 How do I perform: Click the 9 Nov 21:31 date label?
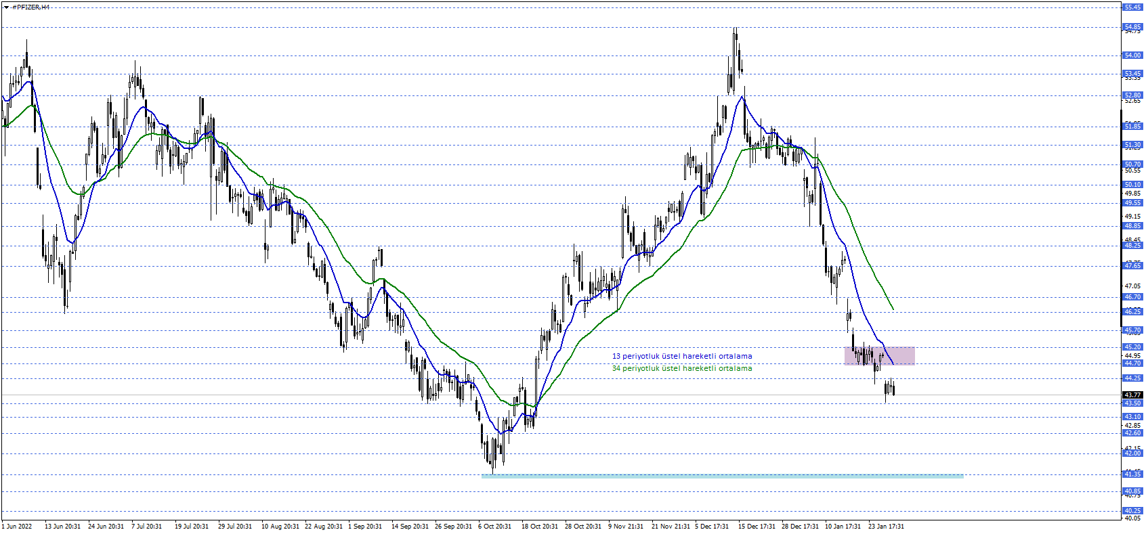626,527
